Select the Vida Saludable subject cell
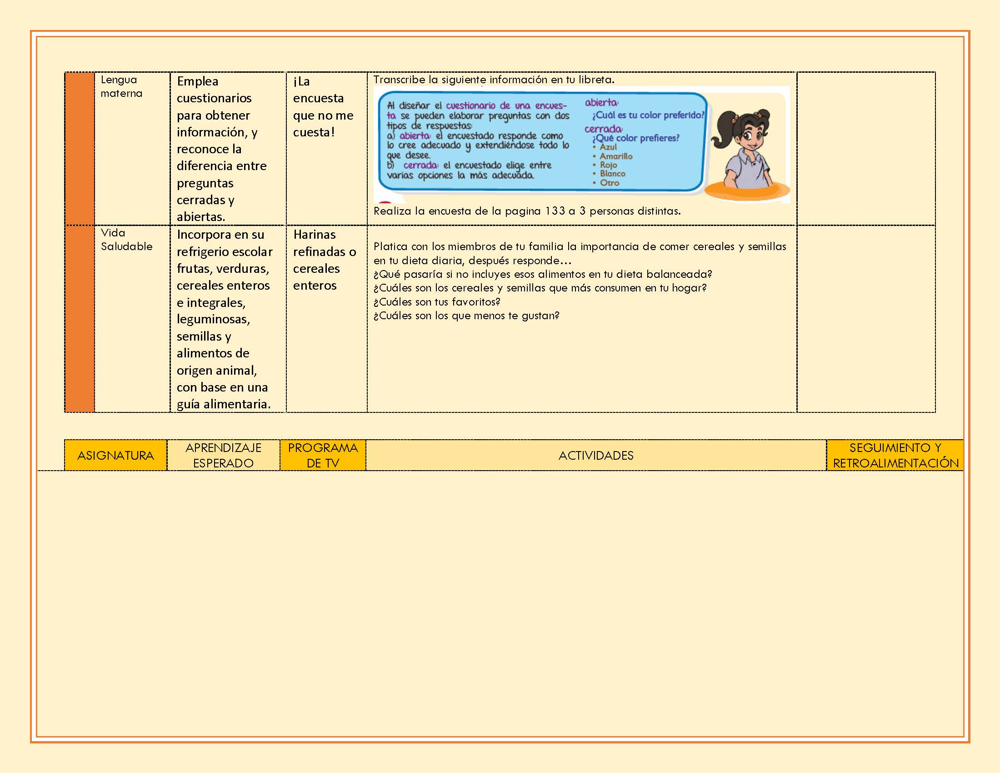Screen dimensions: 1000x773 tap(132, 319)
